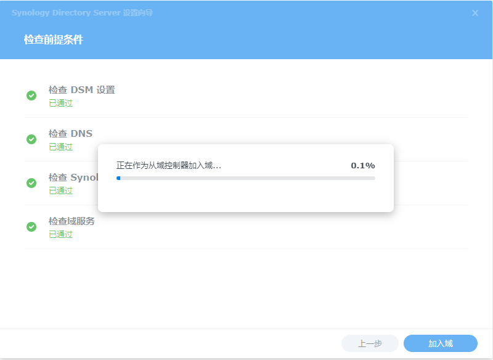
Task: Click the green checkmark beside 检查 Synology item
Action: [31, 183]
